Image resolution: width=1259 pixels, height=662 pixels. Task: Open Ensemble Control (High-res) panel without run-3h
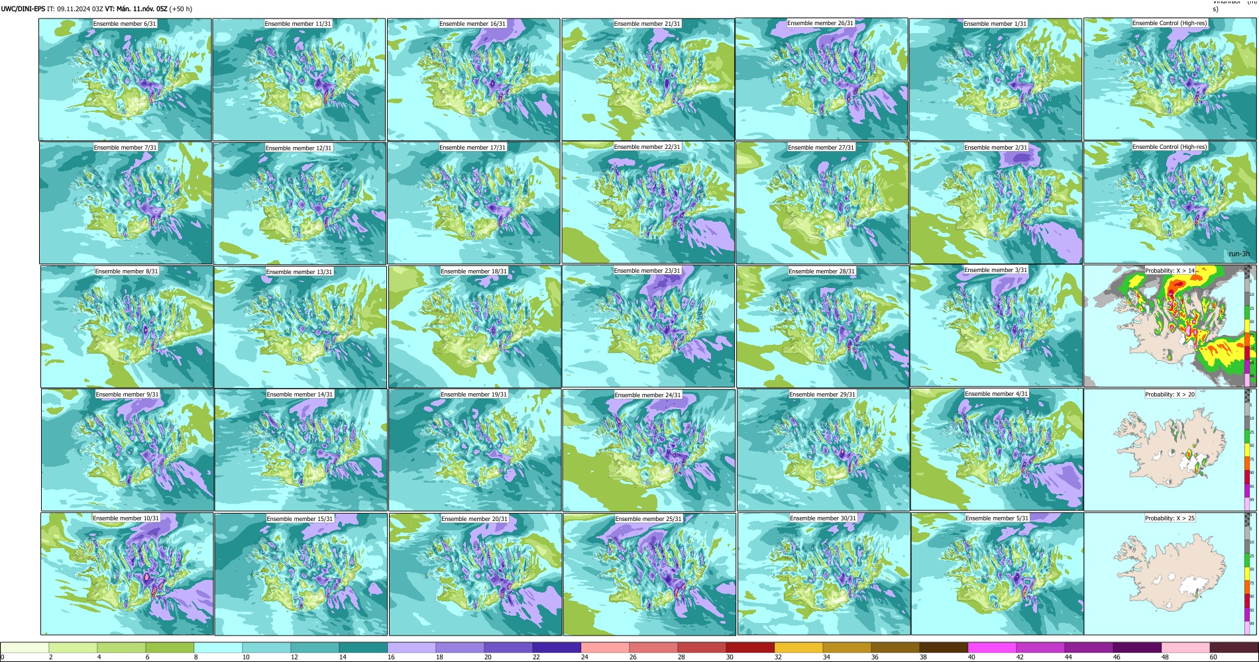(1170, 79)
